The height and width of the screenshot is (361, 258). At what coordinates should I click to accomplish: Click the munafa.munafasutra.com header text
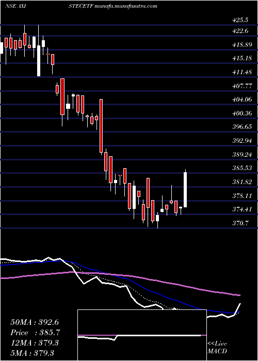[x=125, y=6]
